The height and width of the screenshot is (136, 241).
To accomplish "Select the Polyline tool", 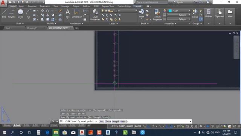I will [x=12, y=14].
